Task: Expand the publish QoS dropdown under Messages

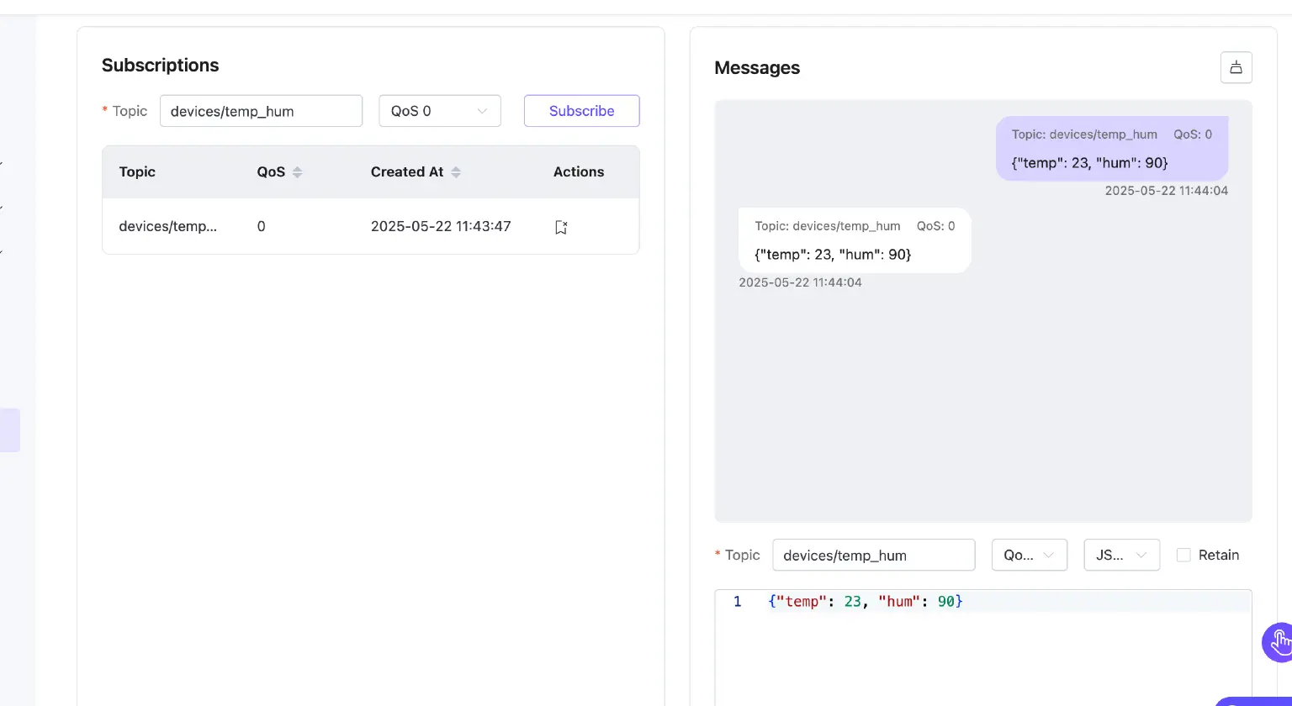Action: pos(1029,555)
